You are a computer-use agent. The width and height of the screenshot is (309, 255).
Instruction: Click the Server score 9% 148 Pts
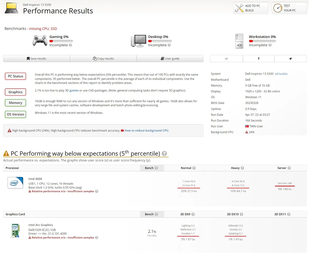pos(285,189)
